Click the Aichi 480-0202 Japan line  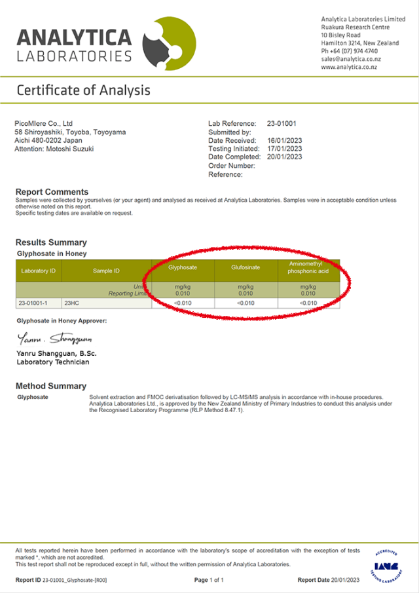coord(48,140)
